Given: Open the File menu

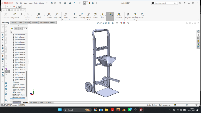Looking at the screenshot, I should click(17, 3).
